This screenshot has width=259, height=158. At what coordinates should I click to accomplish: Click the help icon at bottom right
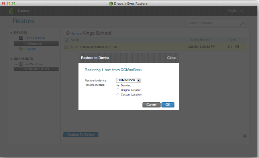click(x=245, y=136)
